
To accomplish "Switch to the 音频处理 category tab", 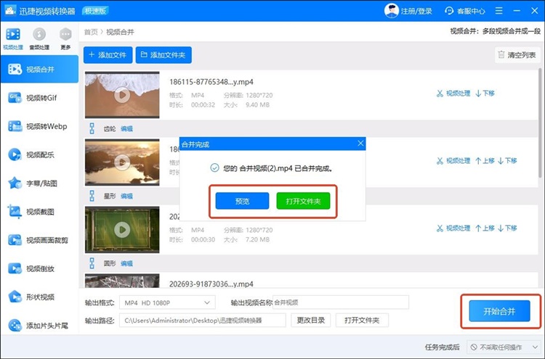I will 39,39.
